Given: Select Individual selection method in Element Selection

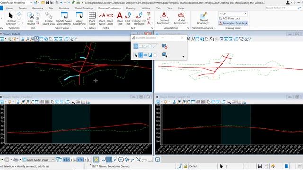Looking at the screenshot, I should [136, 46].
